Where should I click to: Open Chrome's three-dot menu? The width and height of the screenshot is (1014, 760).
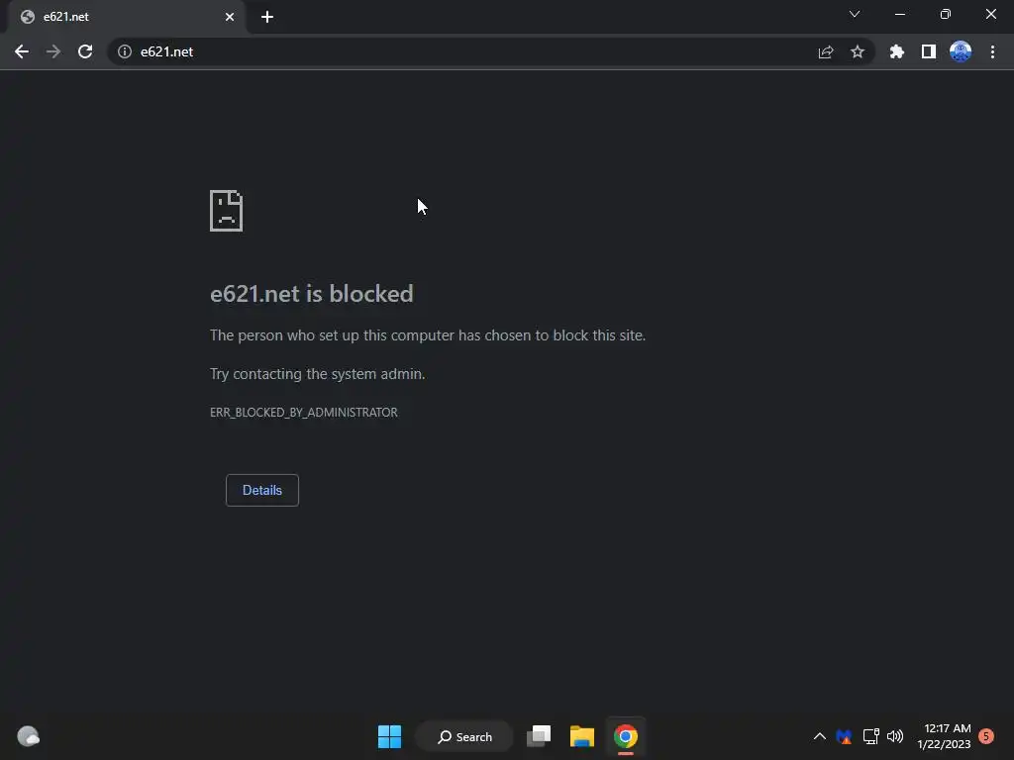[x=992, y=51]
